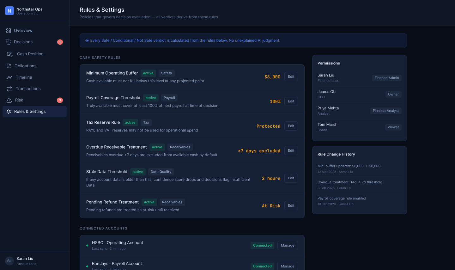Image resolution: width=455 pixels, height=270 pixels.
Task: Click the Risk warning triangle icon
Action: pos(9,100)
